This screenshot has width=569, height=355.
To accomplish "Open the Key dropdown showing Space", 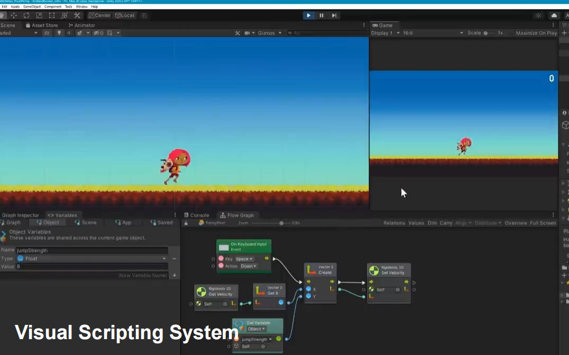I will pos(244,259).
